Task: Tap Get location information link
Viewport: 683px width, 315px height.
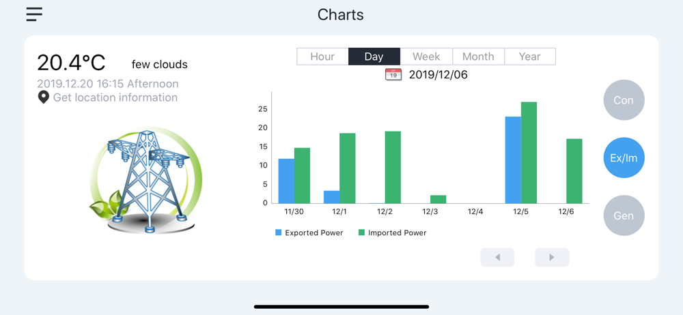Action: tap(115, 97)
